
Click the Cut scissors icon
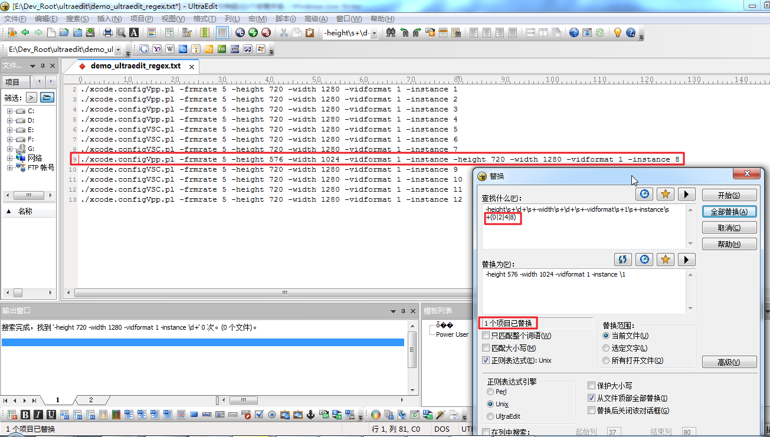pyautogui.click(x=284, y=32)
